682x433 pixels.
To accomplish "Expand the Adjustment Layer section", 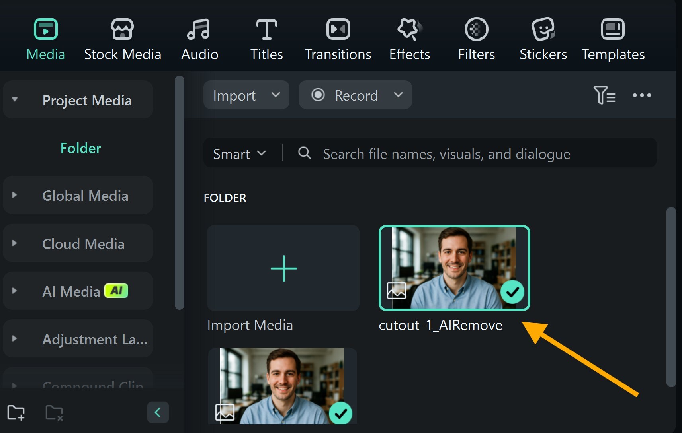I will pyautogui.click(x=14, y=338).
